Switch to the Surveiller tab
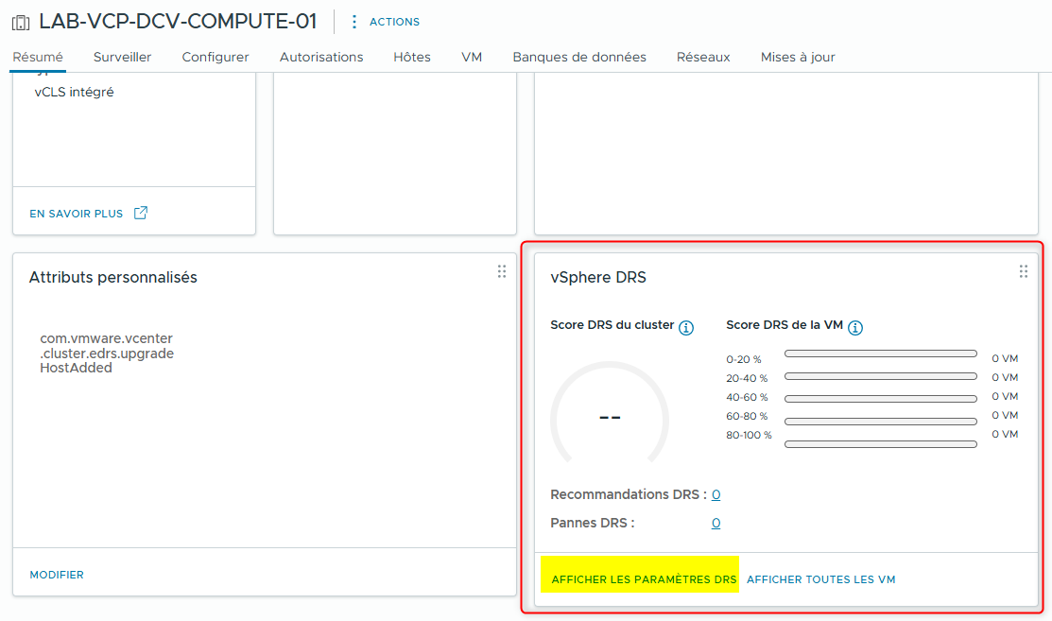The image size is (1052, 621). pos(122,57)
